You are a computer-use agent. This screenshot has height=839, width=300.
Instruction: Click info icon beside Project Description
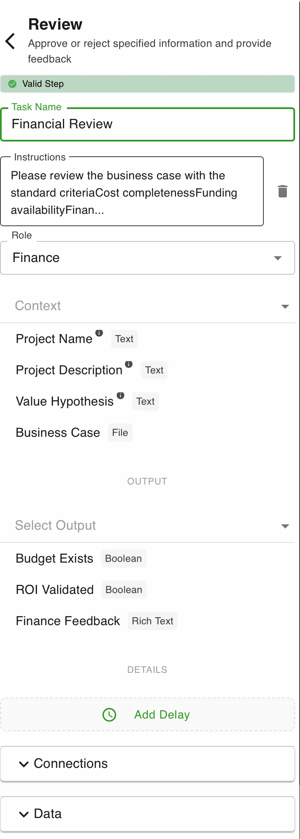click(129, 364)
